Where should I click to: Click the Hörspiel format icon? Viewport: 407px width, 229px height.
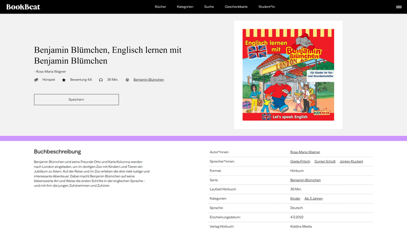click(x=36, y=80)
